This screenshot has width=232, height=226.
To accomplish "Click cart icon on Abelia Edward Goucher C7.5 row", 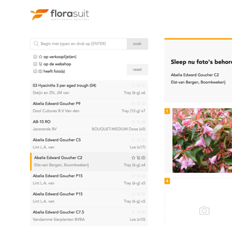I will pos(138,212).
